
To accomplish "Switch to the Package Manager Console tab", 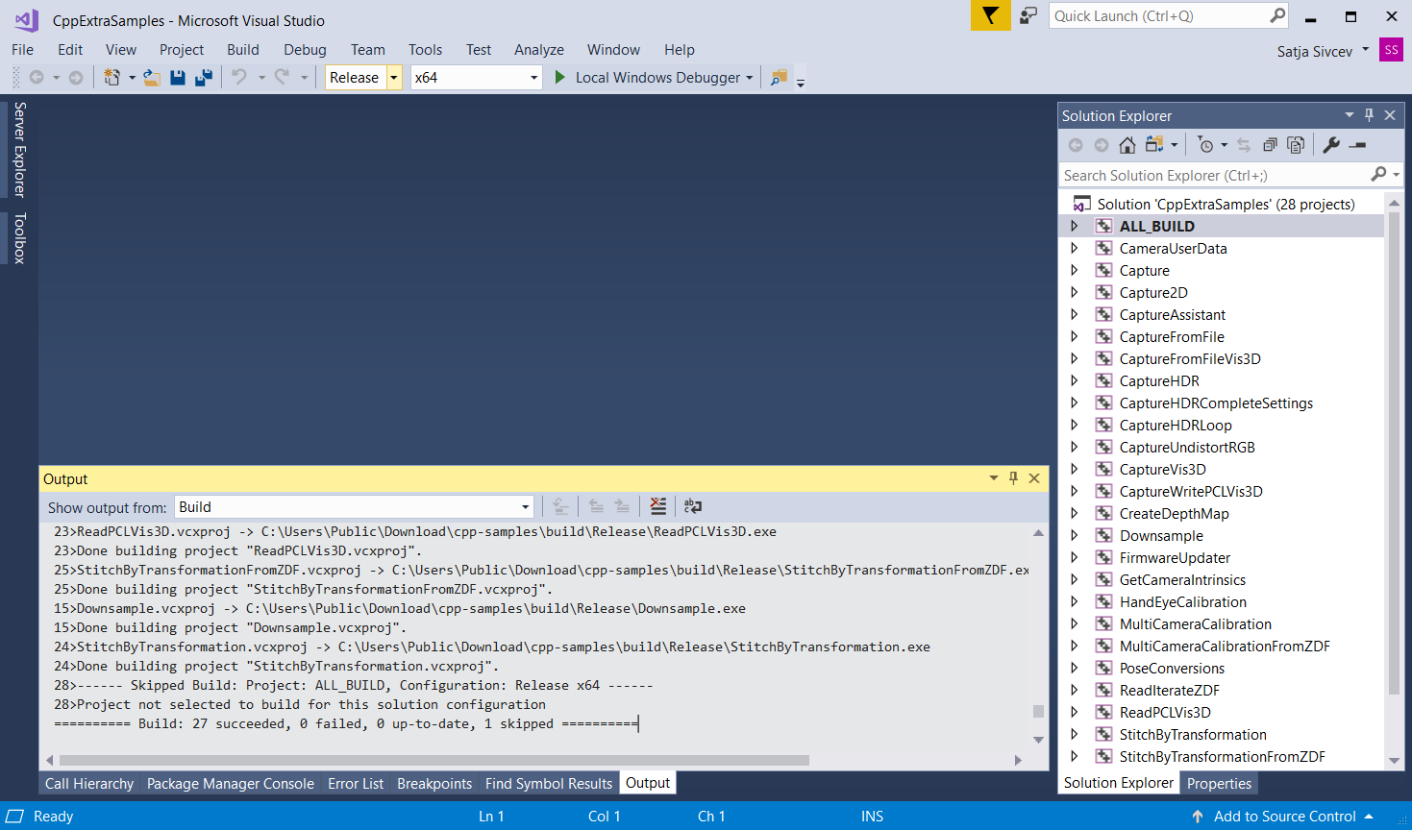I will [231, 783].
